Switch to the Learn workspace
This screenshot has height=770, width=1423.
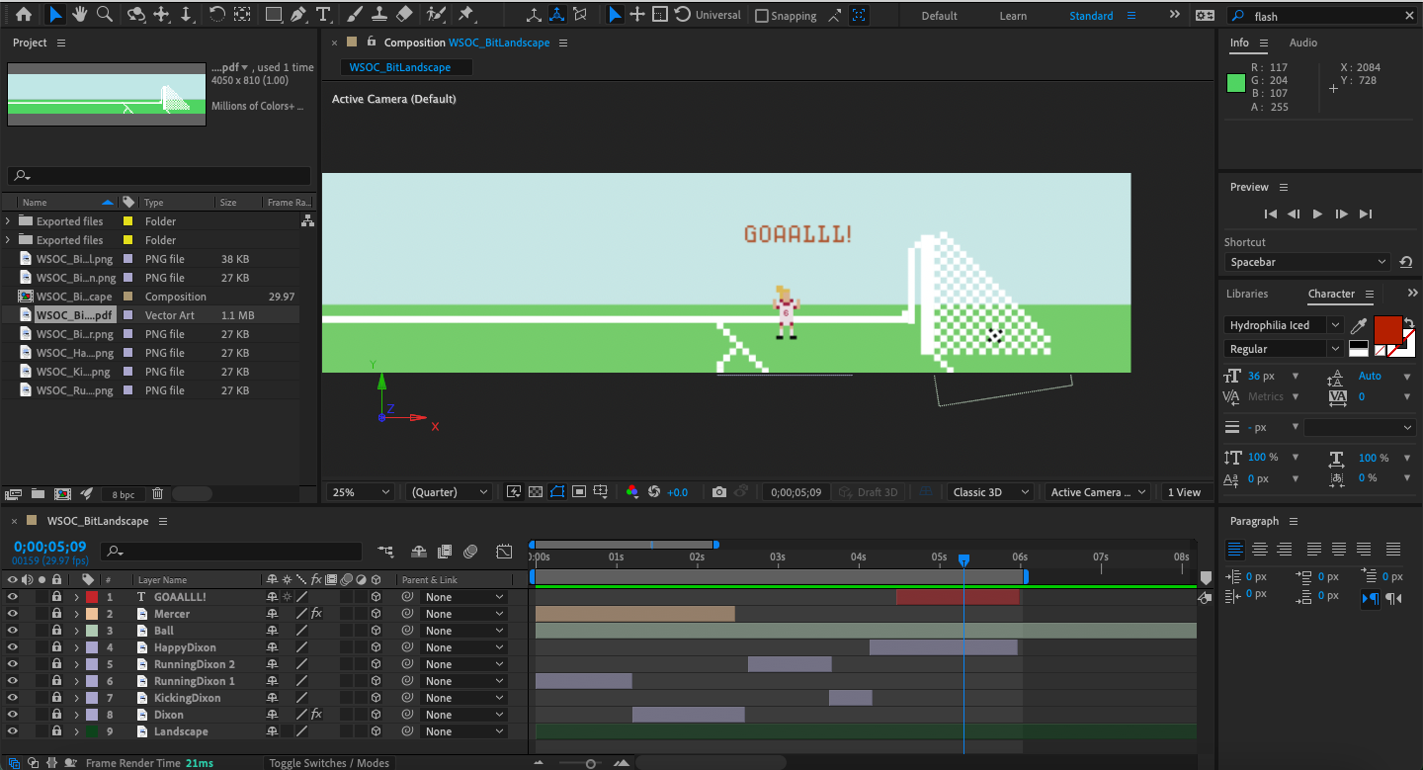tap(1013, 16)
